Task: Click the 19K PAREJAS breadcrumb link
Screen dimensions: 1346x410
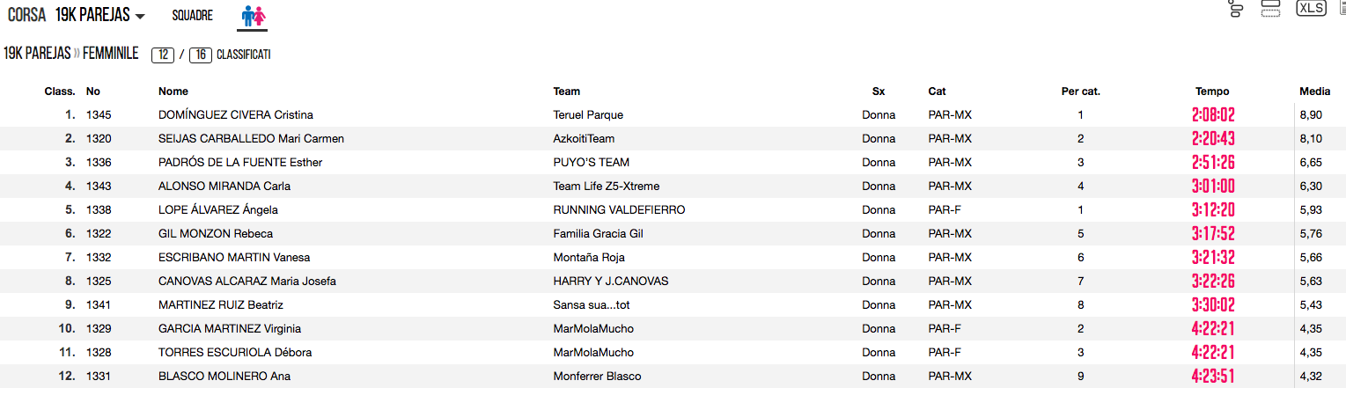Action: 37,54
